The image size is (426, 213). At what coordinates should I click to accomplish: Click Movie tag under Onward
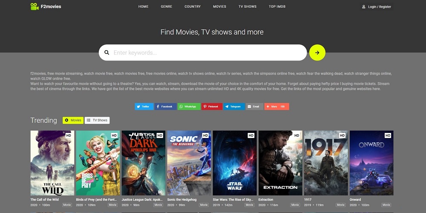[x=386, y=205]
